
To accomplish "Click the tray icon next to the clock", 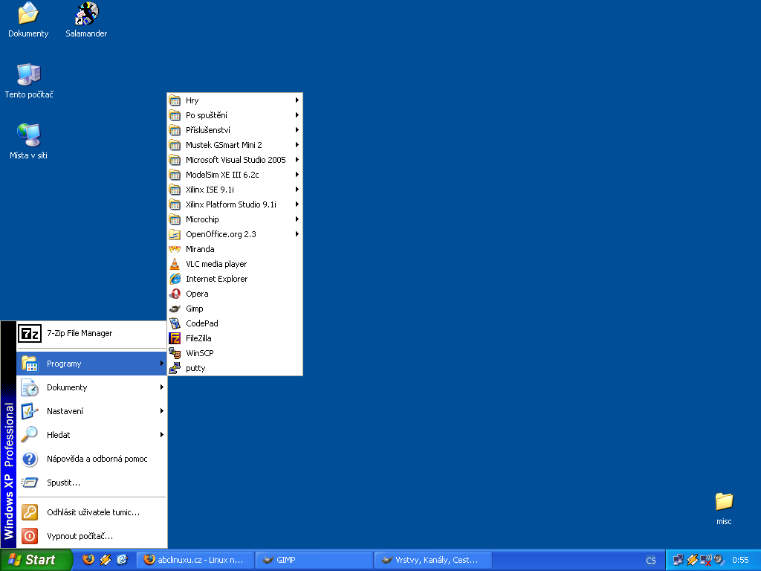I will pyautogui.click(x=719, y=560).
